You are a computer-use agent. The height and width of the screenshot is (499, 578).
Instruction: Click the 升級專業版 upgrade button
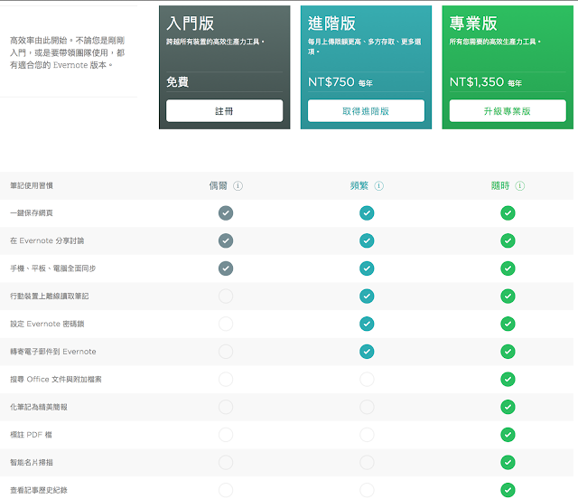coord(508,110)
